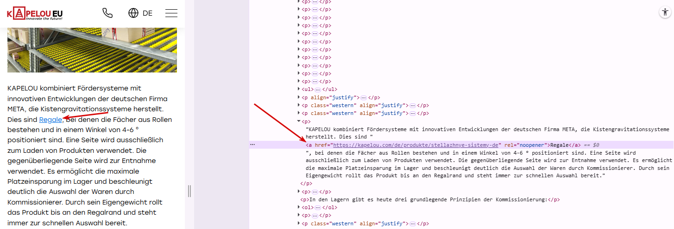The image size is (674, 229).
Task: Open the accessibility widget icon
Action: pyautogui.click(x=665, y=13)
